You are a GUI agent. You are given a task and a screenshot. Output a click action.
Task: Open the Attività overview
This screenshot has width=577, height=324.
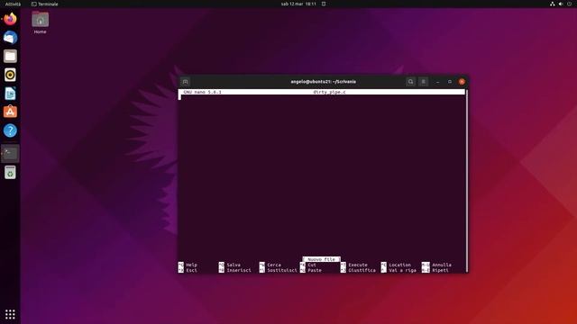point(13,4)
